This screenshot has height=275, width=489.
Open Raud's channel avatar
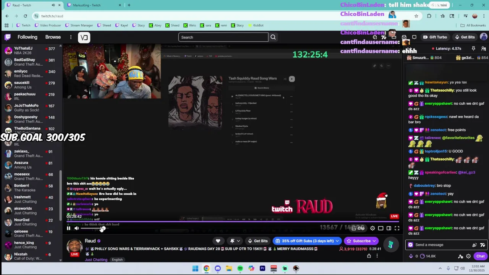(x=74, y=247)
